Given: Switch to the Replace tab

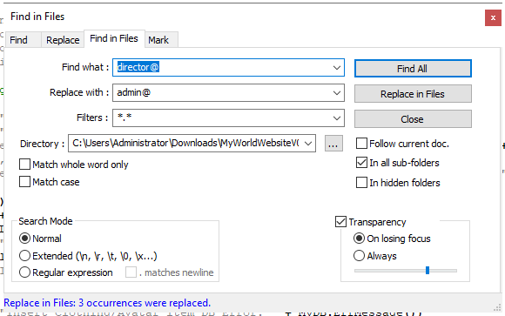Looking at the screenshot, I should [x=63, y=40].
